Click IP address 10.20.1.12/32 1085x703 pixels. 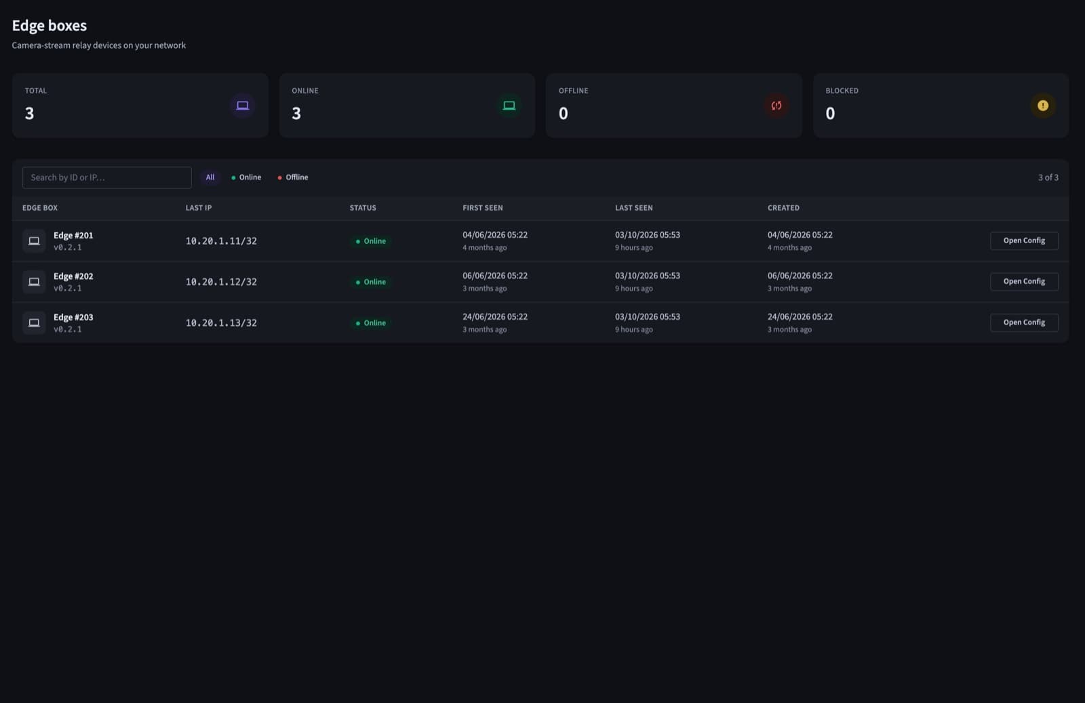click(221, 282)
